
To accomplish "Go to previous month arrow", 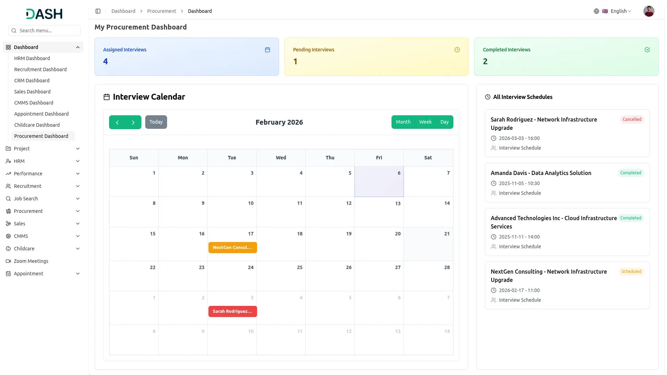I will point(117,122).
